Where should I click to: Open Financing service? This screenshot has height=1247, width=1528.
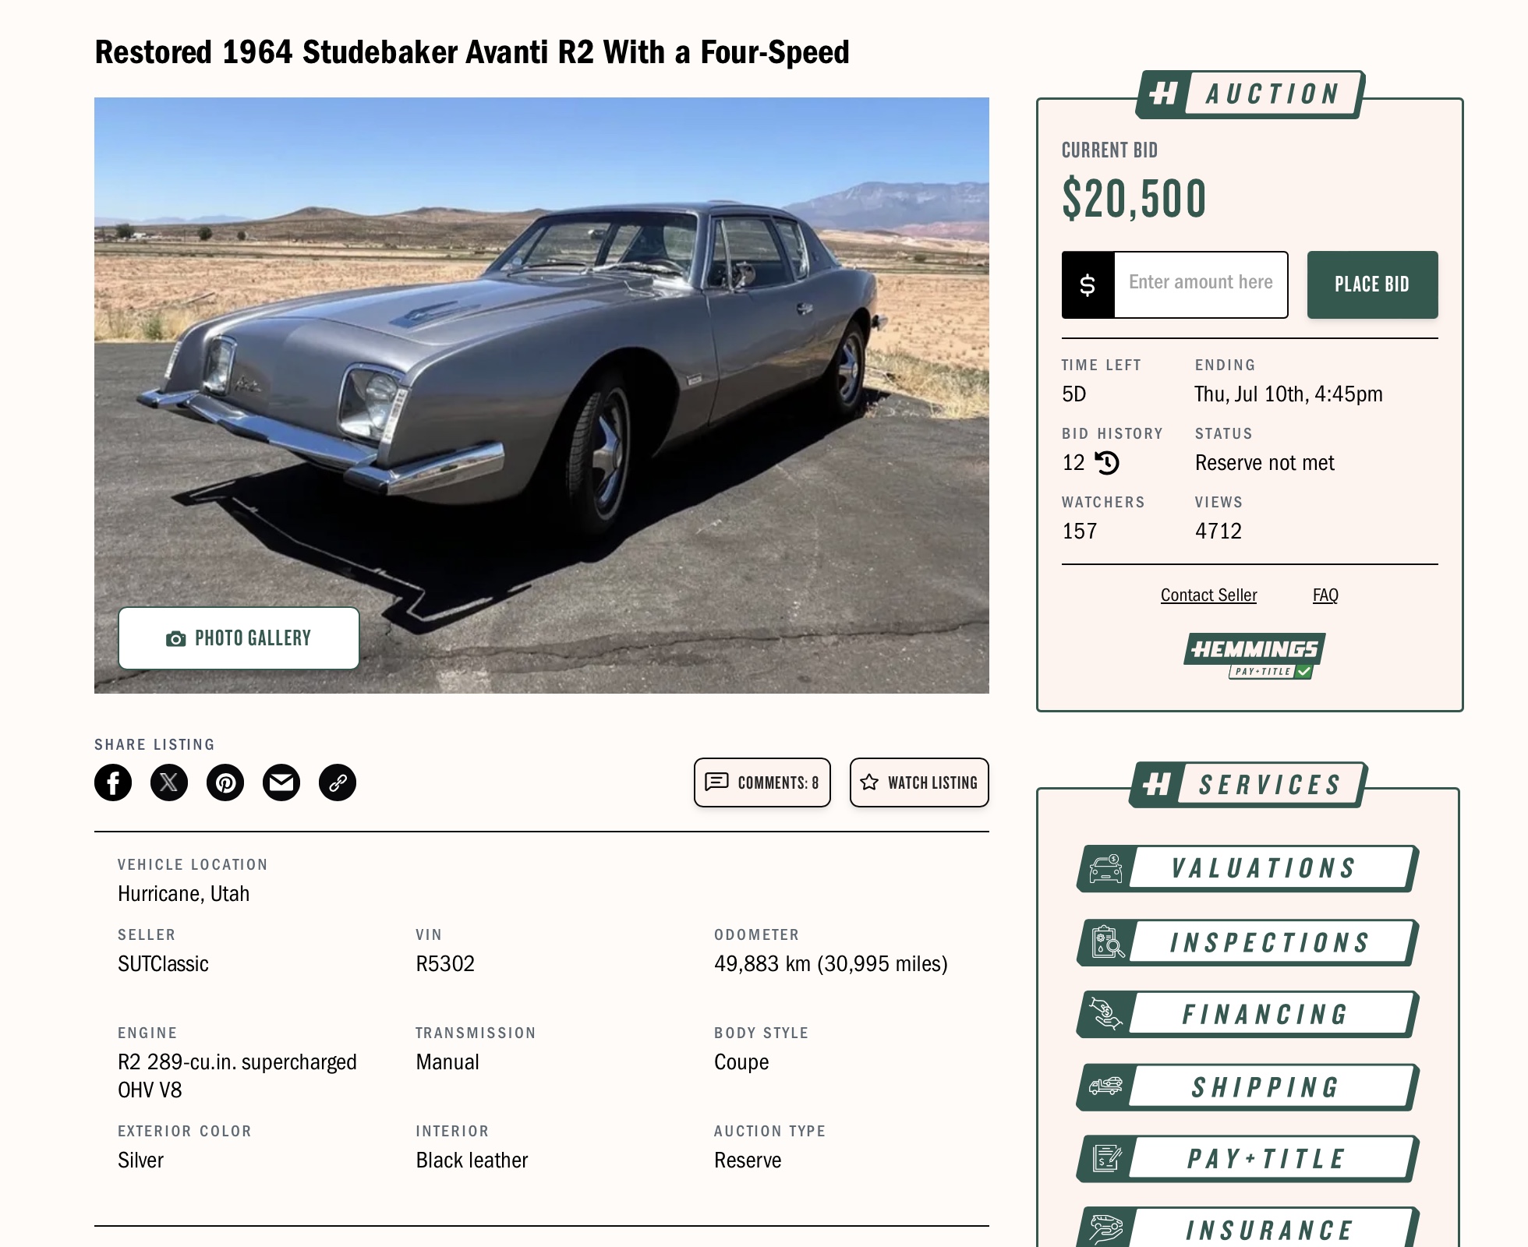click(x=1247, y=1014)
